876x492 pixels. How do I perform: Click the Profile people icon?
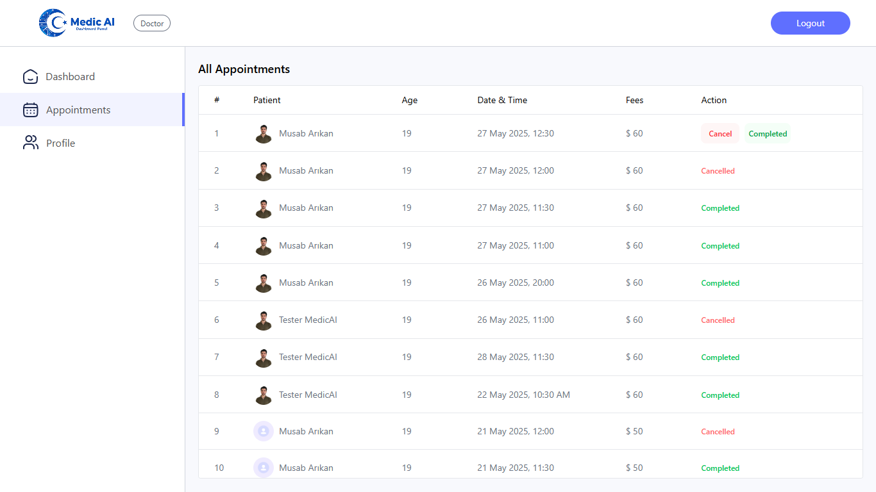(30, 143)
